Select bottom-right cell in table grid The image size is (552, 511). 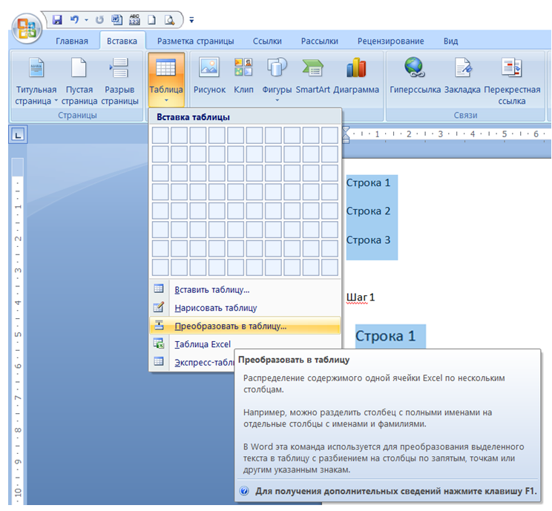click(x=329, y=267)
